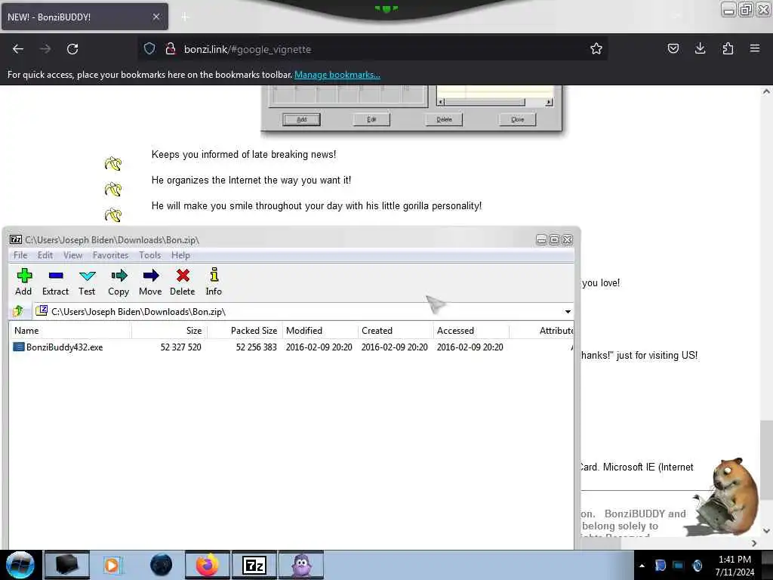Open the View menu in 7-Zip

click(73, 255)
